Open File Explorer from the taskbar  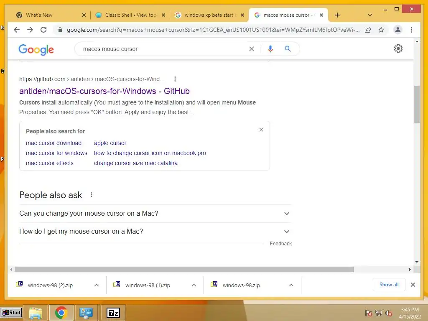click(36, 313)
